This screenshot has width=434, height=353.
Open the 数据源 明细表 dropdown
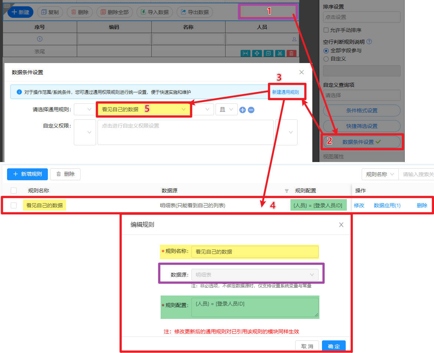[254, 275]
